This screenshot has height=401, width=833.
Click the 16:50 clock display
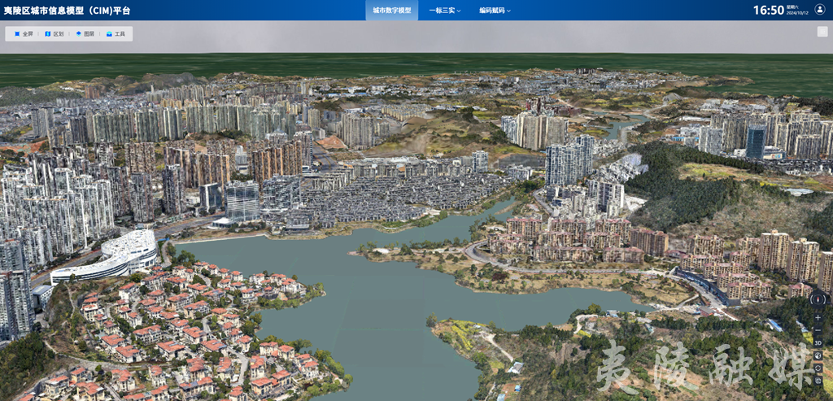point(768,10)
